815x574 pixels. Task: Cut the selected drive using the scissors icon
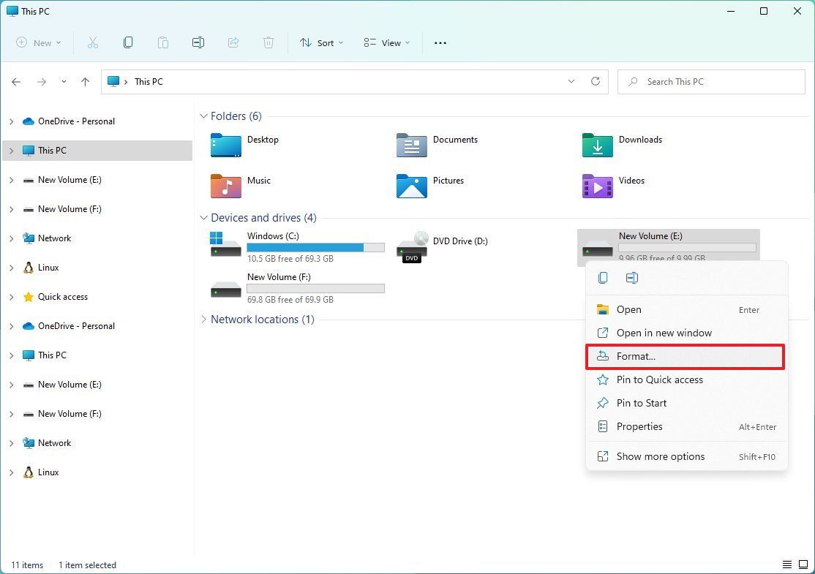click(x=93, y=42)
